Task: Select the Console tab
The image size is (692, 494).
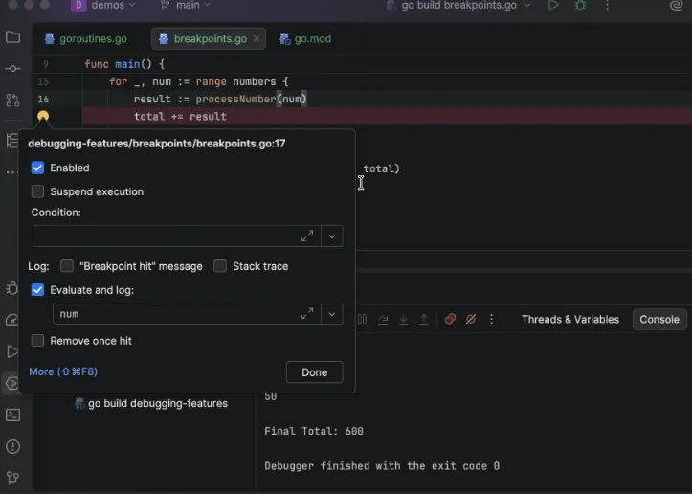Action: click(659, 319)
